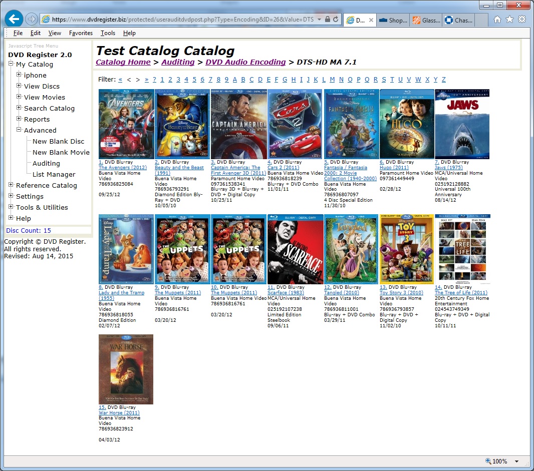This screenshot has width=534, height=471.
Task: Click the Toy Story 3 cover thumbnail
Action: (x=407, y=249)
